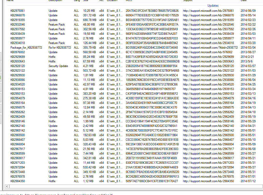263x195 pixels.
Task: Open the support link ending in ?kbid=2938772
Action: coord(210,48)
